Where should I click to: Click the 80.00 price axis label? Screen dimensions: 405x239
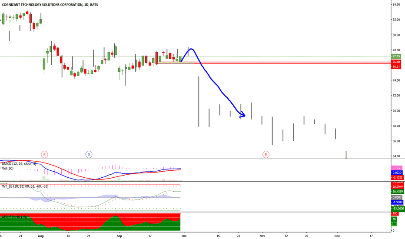pyautogui.click(x=396, y=35)
